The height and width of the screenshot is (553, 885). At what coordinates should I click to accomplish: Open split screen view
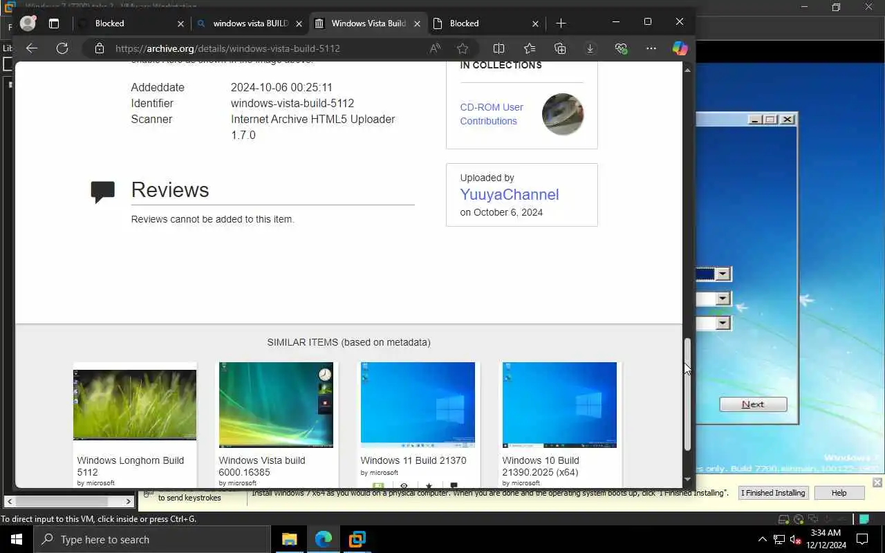click(x=499, y=48)
